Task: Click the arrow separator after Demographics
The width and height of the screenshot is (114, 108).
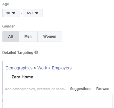Action: (35, 68)
